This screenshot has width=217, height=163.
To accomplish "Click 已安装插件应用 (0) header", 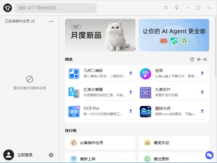I will click(20, 21).
